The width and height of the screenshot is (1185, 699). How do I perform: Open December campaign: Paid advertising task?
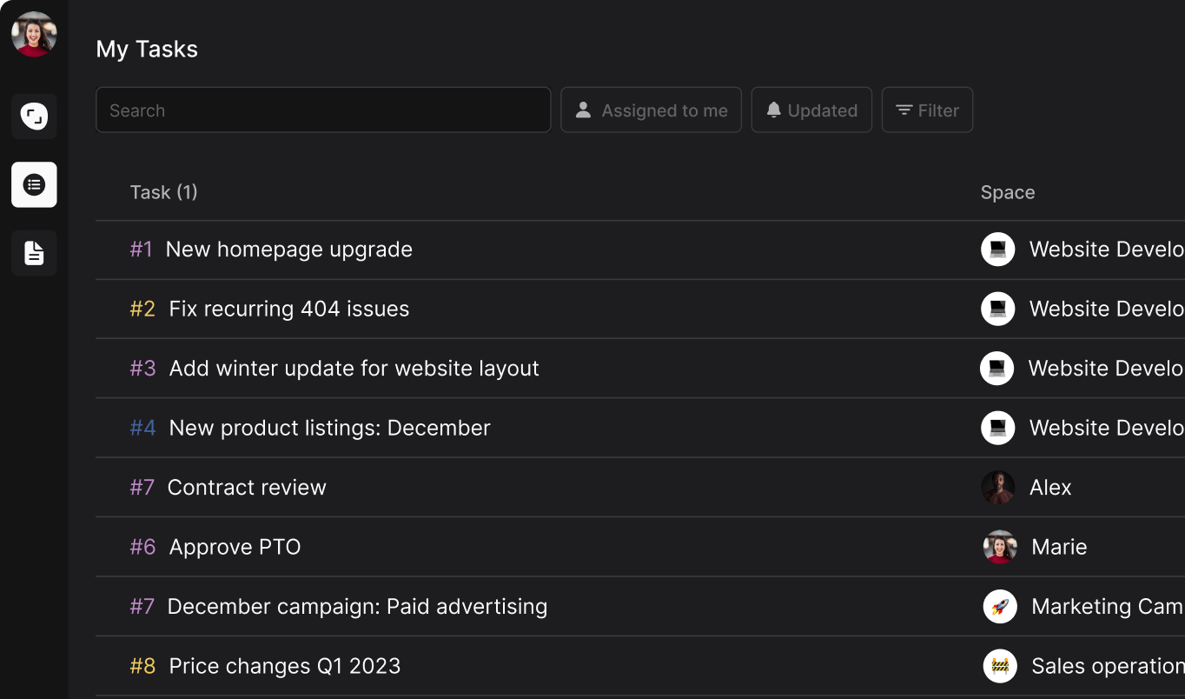tap(357, 607)
